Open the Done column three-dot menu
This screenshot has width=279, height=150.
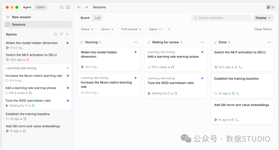coord(269,42)
